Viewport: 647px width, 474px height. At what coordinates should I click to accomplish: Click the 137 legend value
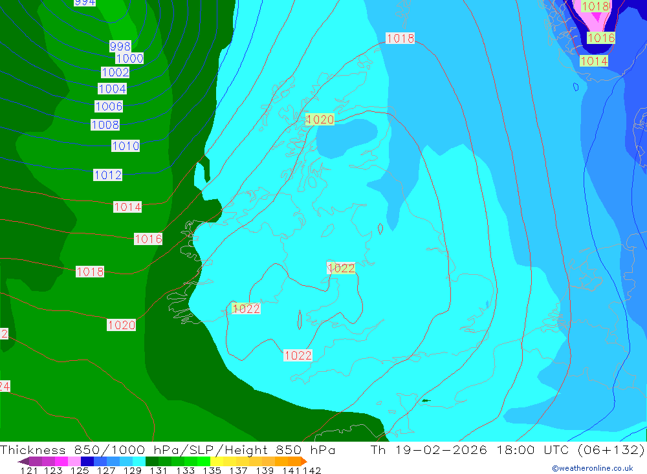click(238, 470)
